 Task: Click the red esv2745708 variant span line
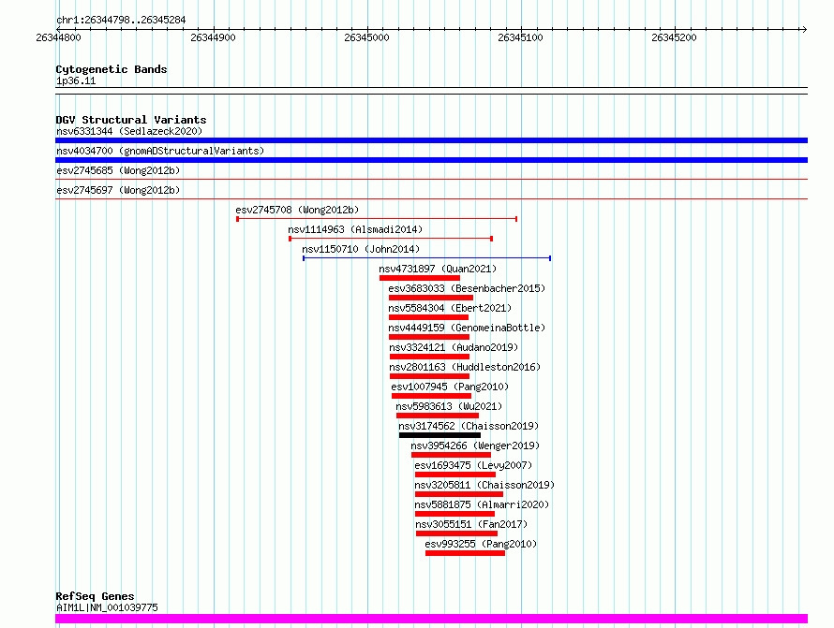[x=377, y=219]
